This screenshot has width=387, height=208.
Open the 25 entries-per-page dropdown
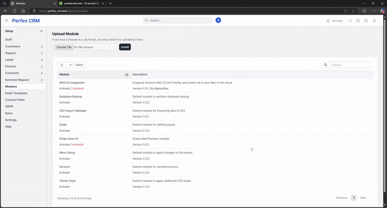coord(65,65)
